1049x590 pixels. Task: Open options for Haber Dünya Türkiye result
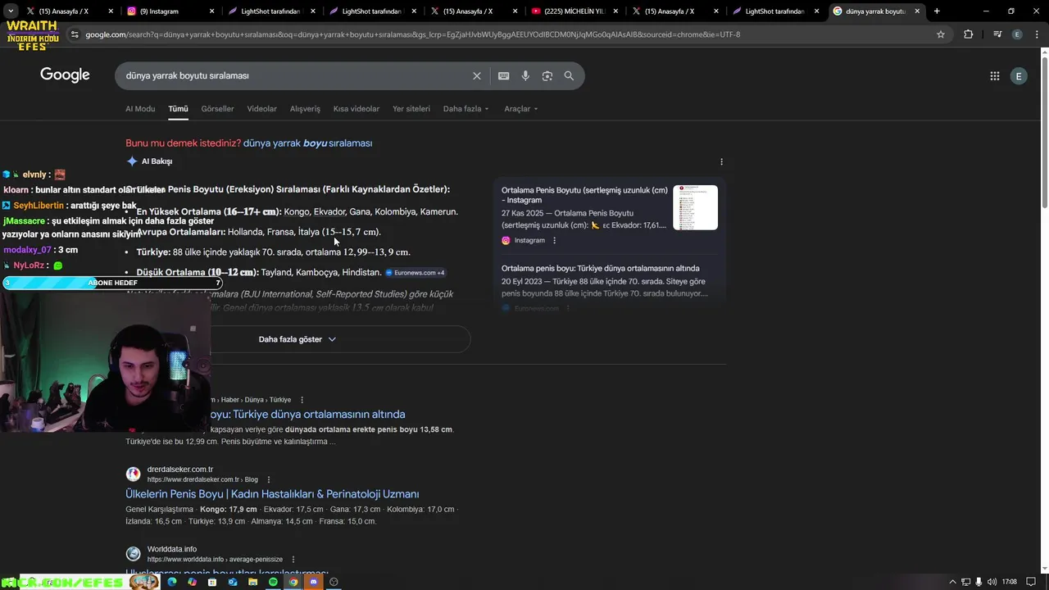click(x=302, y=400)
